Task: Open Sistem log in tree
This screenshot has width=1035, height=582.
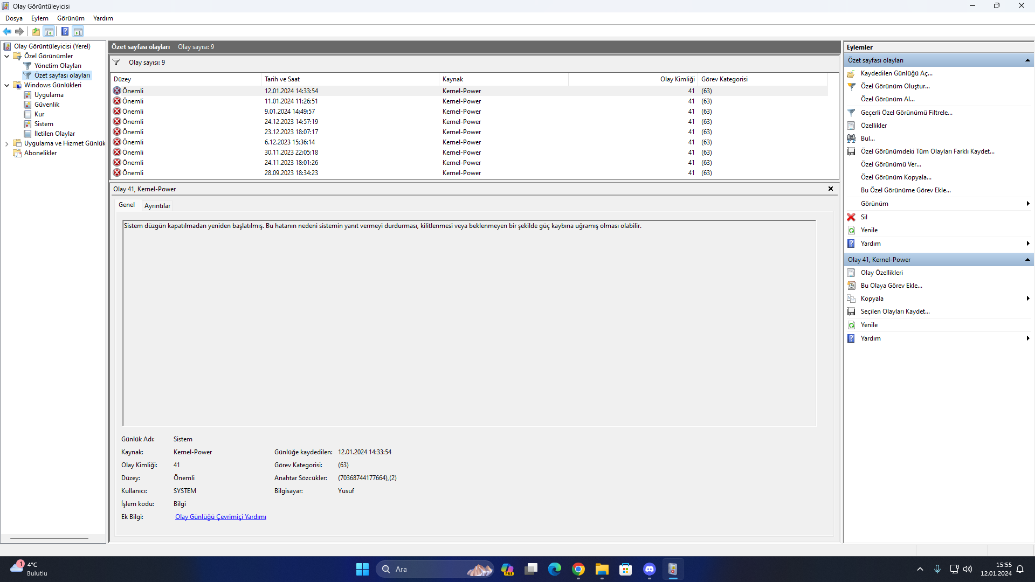Action: click(44, 124)
